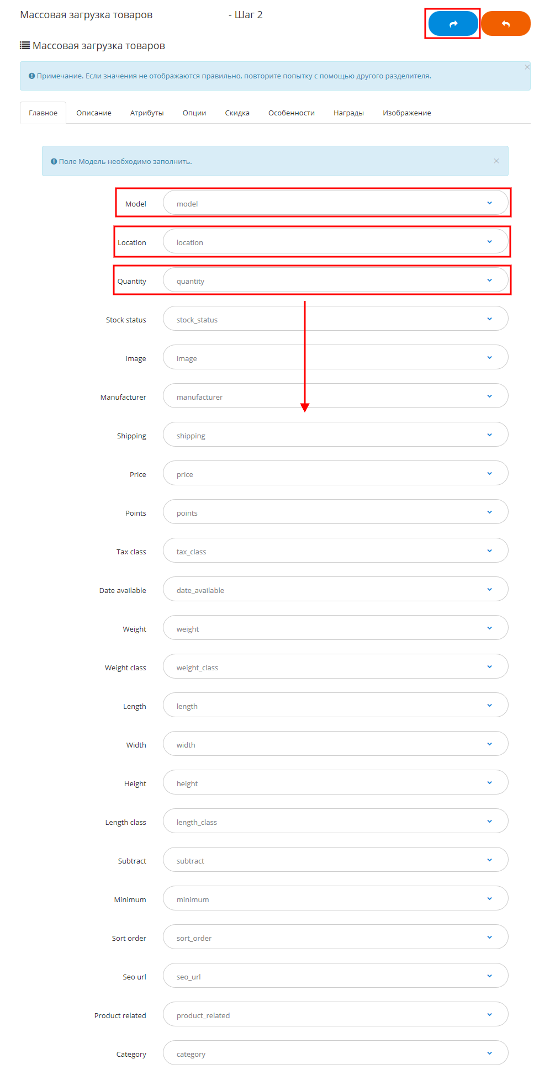Open the Награды tab
This screenshot has height=1075, width=550.
[348, 113]
